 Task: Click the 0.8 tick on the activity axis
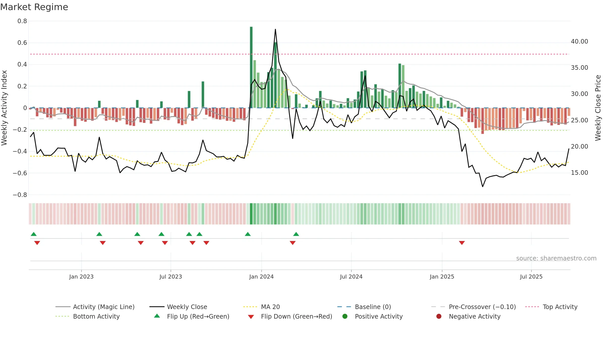coord(22,21)
